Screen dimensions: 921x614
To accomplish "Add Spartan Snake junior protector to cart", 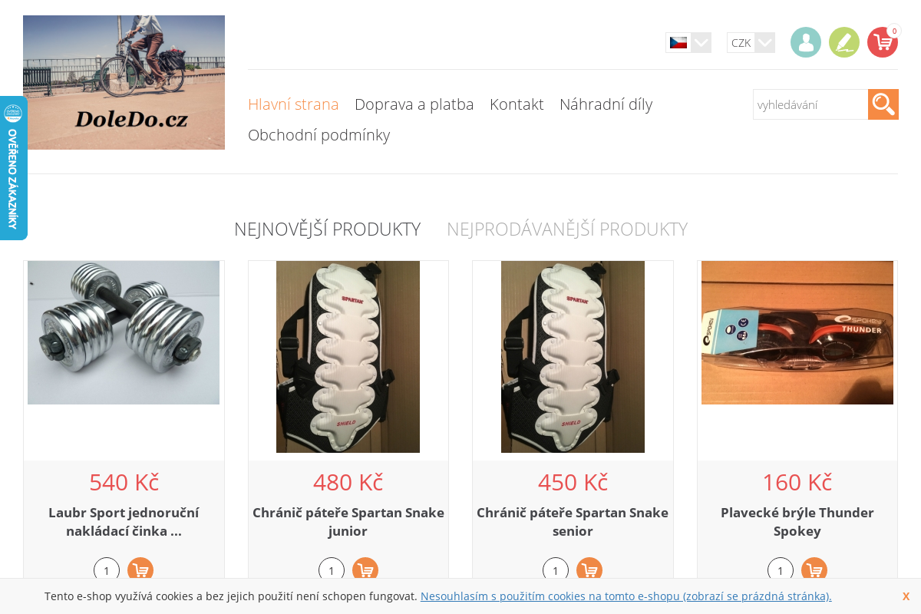I will [365, 570].
